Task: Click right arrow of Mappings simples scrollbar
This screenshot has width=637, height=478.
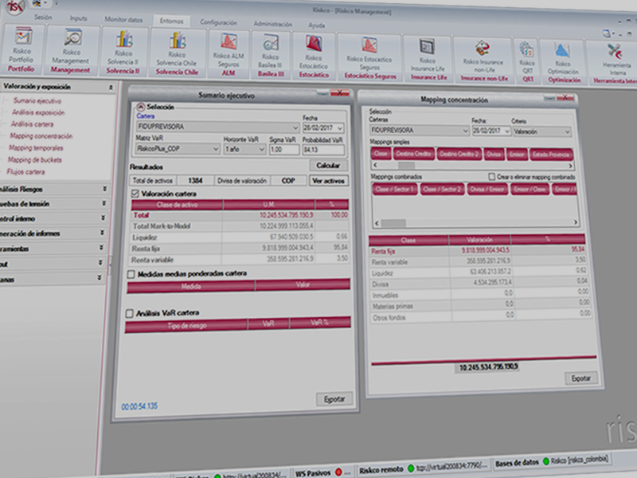Action: (x=570, y=166)
